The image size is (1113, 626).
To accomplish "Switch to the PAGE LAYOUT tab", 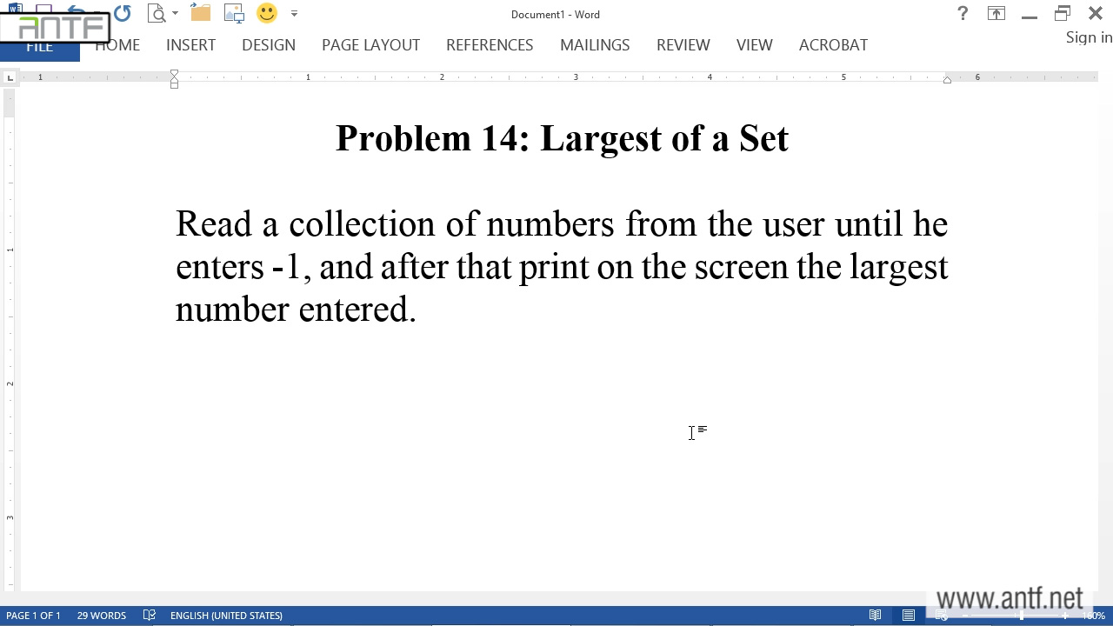I will (x=370, y=45).
